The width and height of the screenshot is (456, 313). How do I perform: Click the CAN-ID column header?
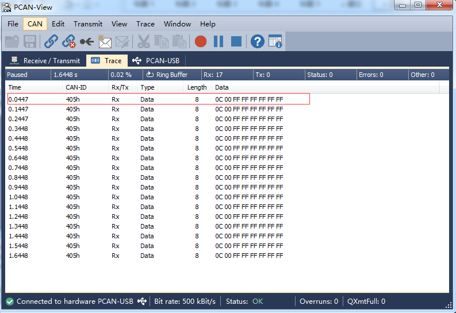pos(75,87)
